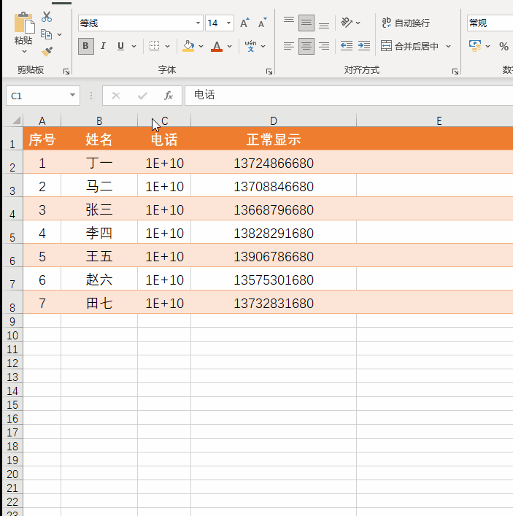Confirm entry with the checkmark icon

point(142,96)
